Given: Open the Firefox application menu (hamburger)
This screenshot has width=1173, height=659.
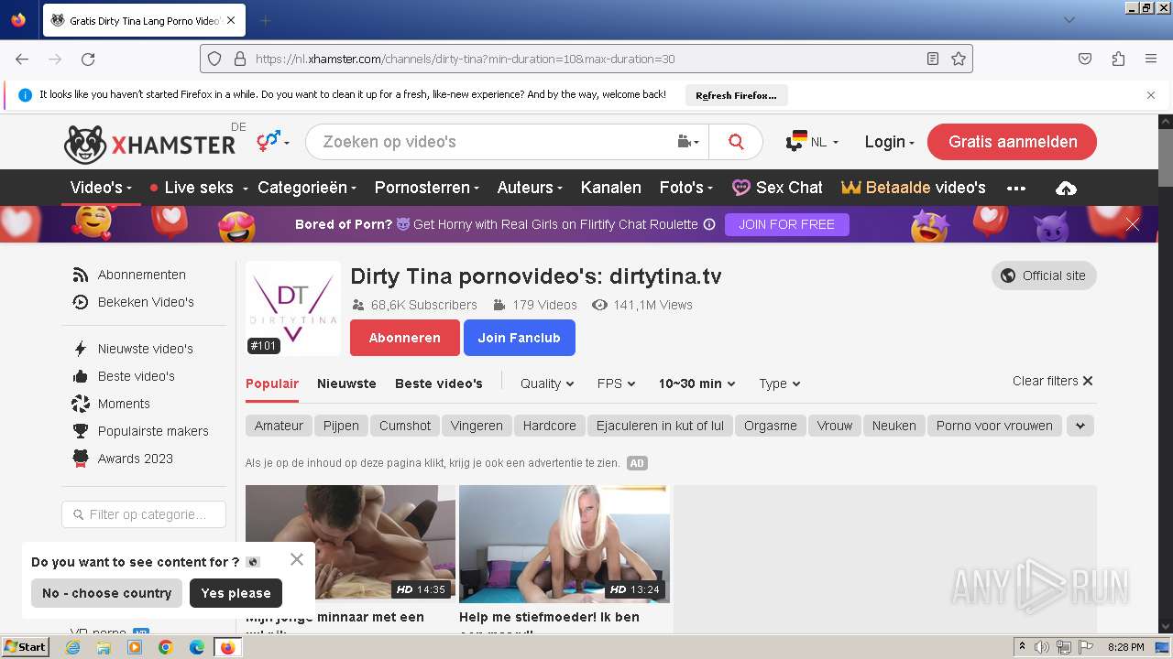Looking at the screenshot, I should (x=1151, y=59).
